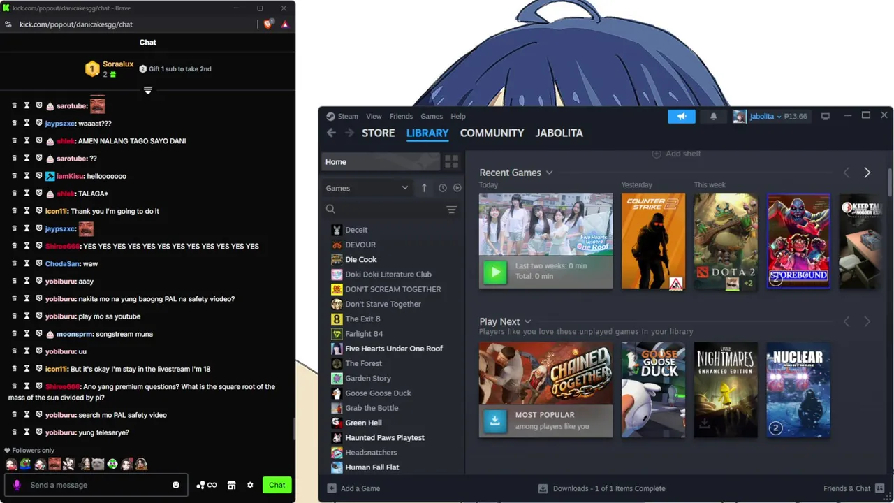Expand Recent Games shelf dropdown
The height and width of the screenshot is (503, 894).
(x=550, y=173)
